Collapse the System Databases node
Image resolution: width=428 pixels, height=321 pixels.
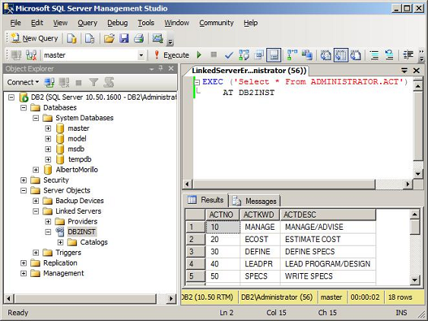coord(36,118)
